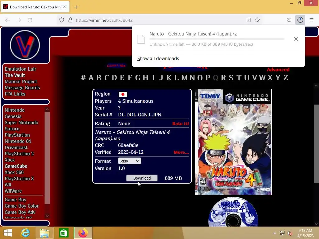This screenshot has width=319, height=239.
Task: Select GameCube in systems list
Action: tap(16, 166)
